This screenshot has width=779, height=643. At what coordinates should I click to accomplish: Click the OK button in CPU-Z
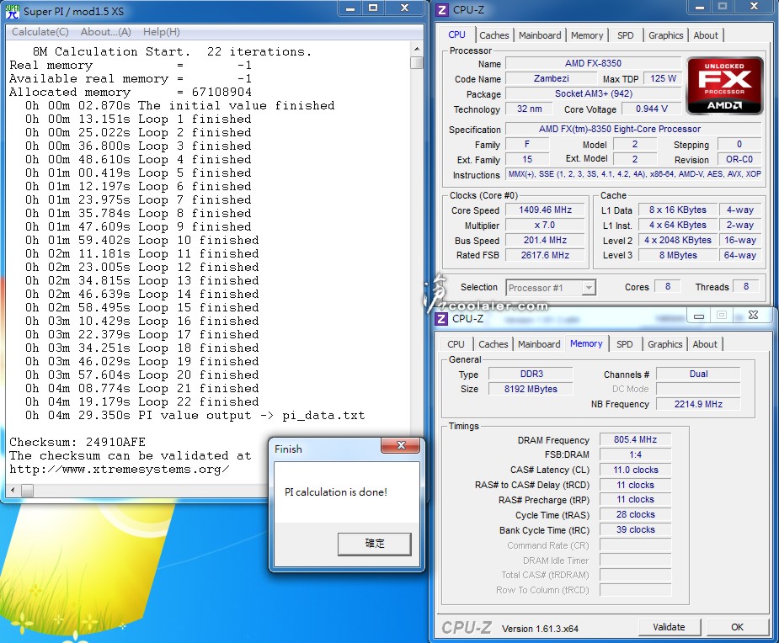coord(737,627)
